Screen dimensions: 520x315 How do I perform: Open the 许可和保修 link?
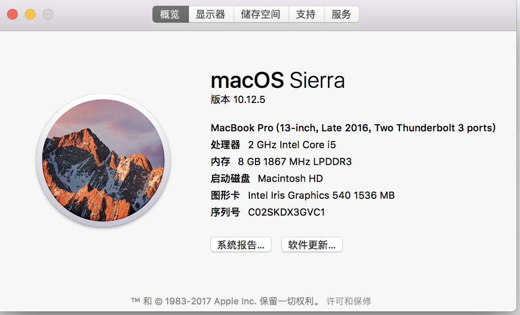[x=349, y=301]
